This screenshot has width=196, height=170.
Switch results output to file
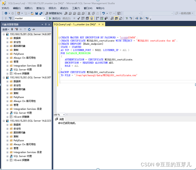tap(121, 18)
